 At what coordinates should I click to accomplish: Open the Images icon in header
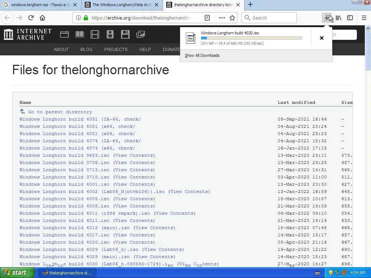(x=141, y=34)
